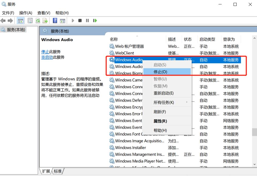Click the Pause Service toolbar icon
This screenshot has height=176, width=257.
(x=87, y=21)
